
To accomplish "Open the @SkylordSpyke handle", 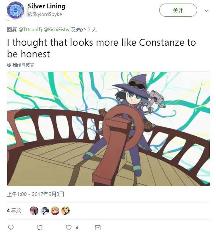I will pos(45,14).
